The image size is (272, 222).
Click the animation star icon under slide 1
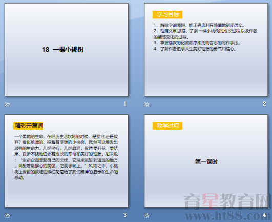point(8,104)
